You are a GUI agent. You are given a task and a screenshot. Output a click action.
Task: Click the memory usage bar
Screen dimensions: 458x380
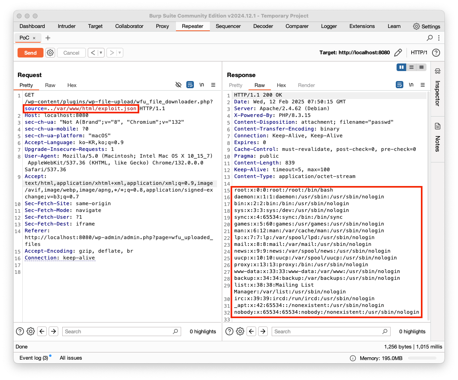[x=422, y=358]
